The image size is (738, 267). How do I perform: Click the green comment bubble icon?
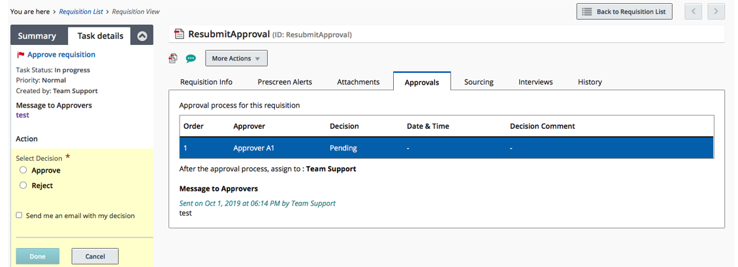pos(191,59)
